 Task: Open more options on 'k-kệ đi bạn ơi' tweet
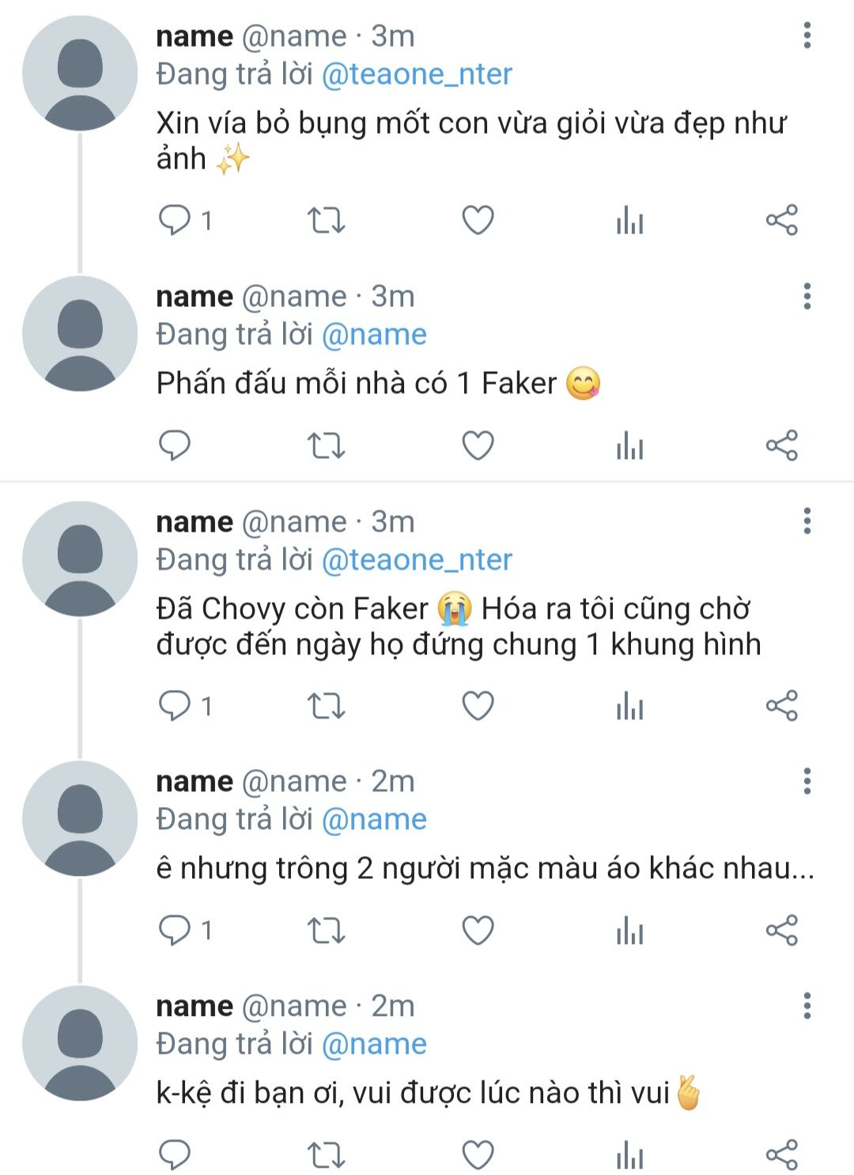click(807, 1006)
